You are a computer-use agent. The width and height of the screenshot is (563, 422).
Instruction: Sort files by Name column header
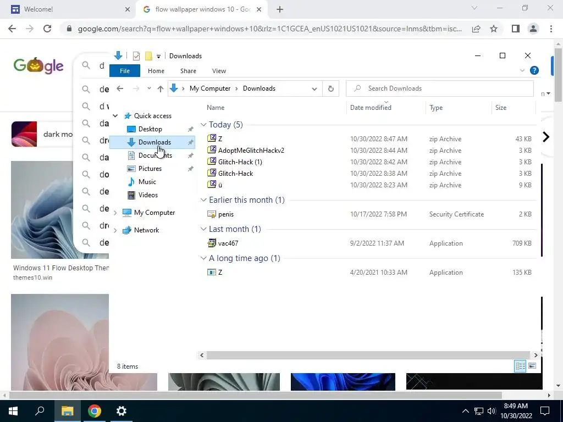pyautogui.click(x=216, y=108)
